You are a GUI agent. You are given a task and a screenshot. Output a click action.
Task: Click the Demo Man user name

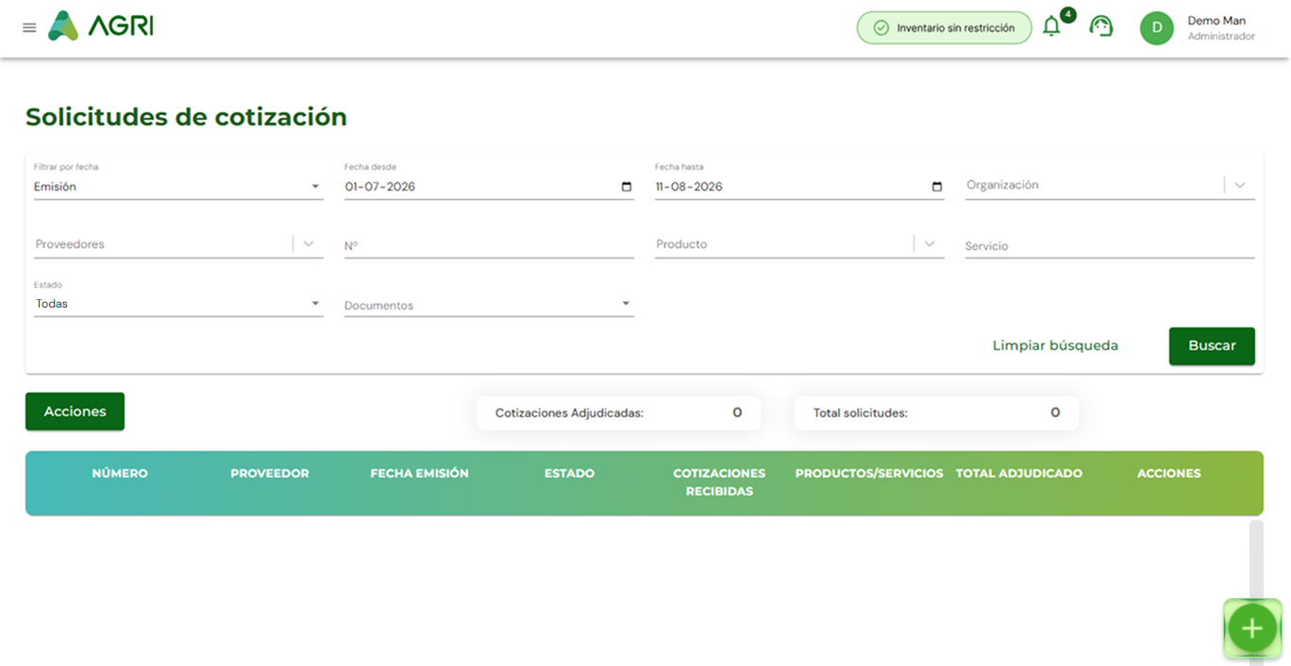(x=1216, y=21)
